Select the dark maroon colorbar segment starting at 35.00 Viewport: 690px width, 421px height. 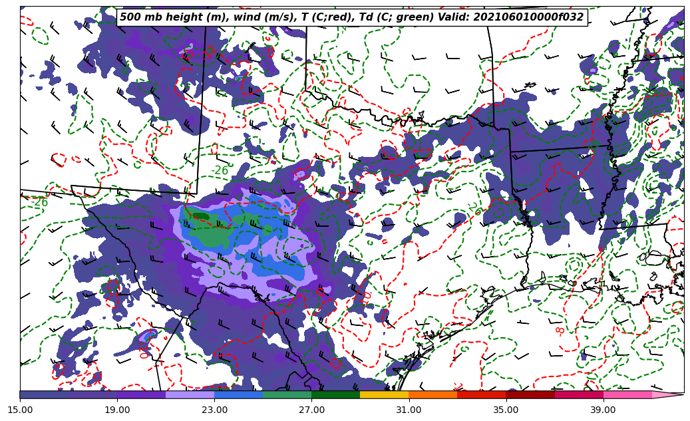coord(530,394)
